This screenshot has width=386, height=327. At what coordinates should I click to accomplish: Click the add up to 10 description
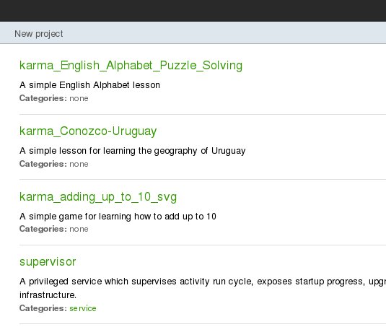point(118,217)
